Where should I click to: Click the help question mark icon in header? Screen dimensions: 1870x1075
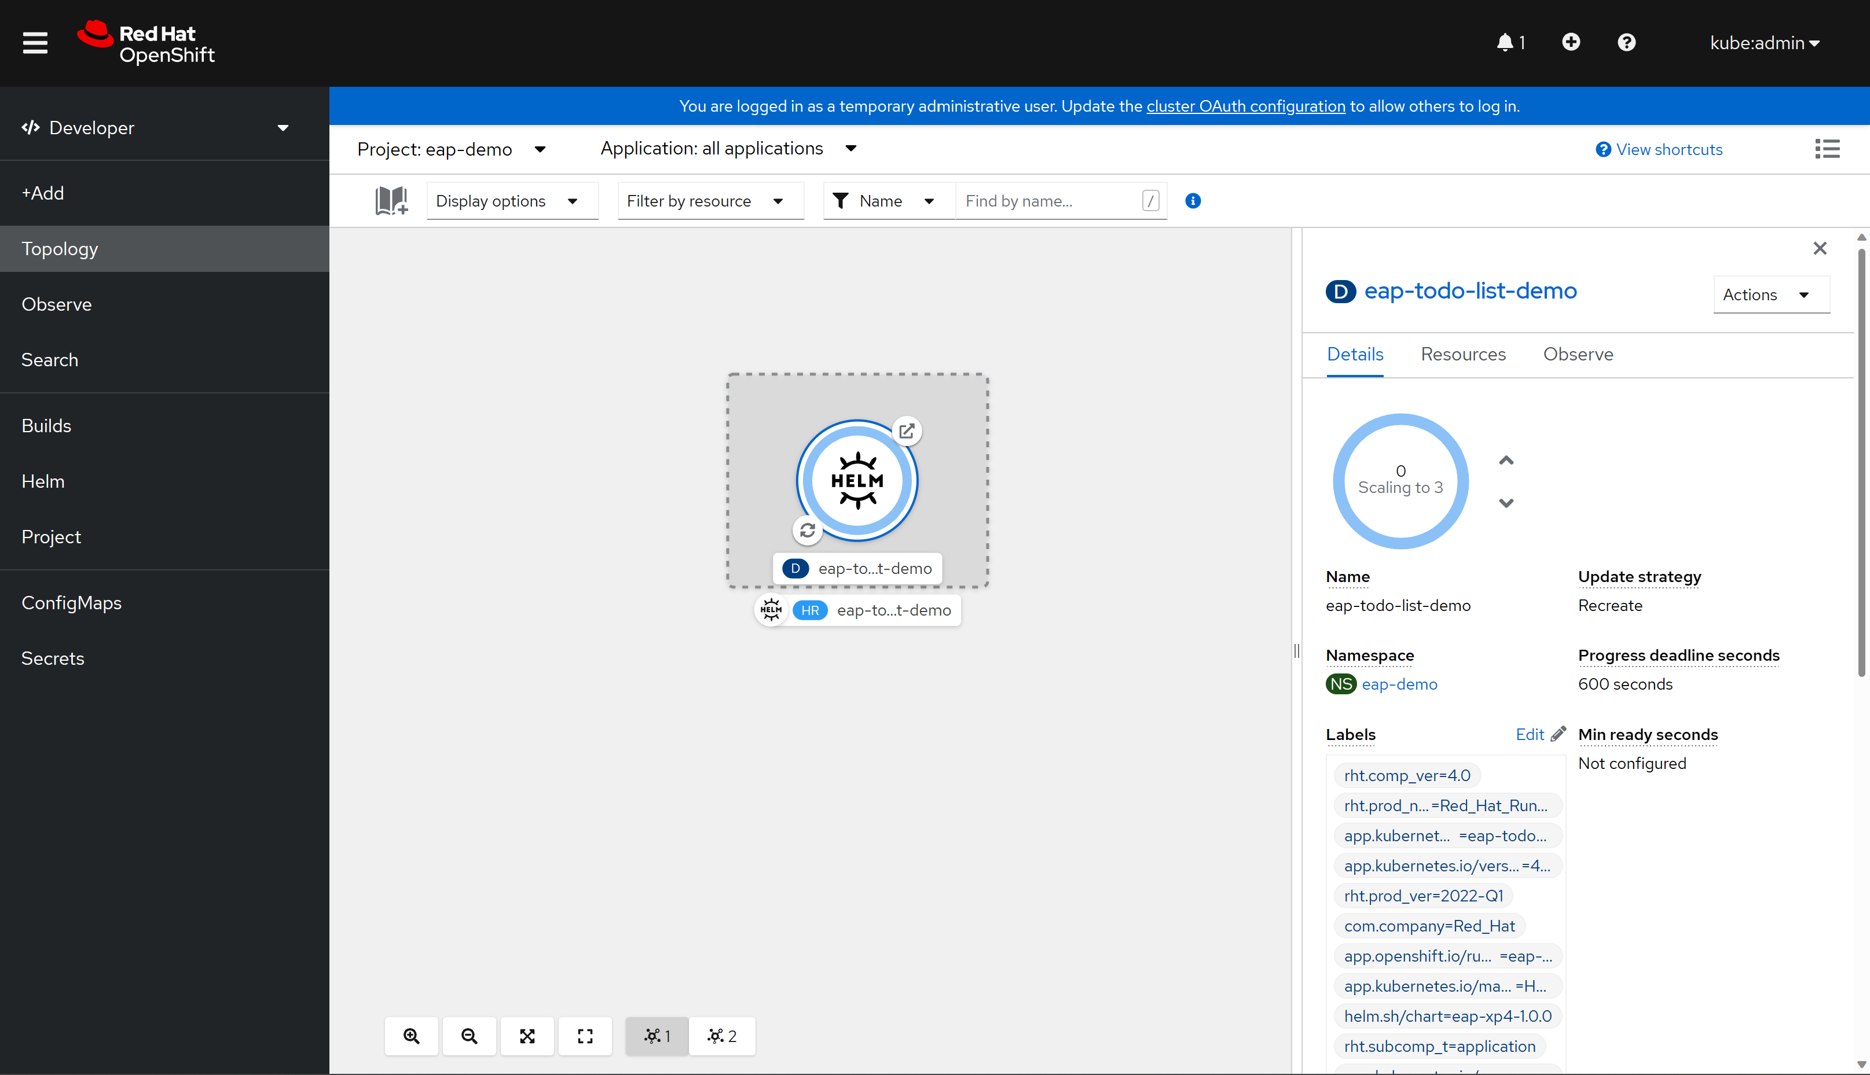pos(1626,42)
